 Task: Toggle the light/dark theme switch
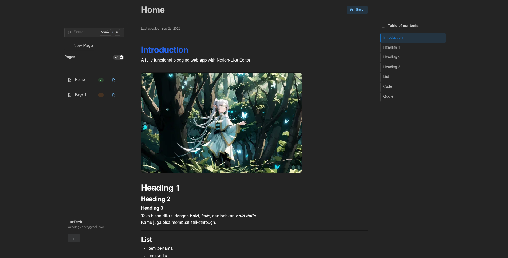pos(119,57)
